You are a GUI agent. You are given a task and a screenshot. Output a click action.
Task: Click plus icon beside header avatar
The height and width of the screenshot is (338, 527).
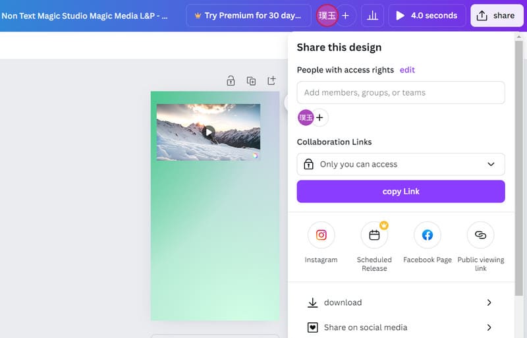(345, 15)
